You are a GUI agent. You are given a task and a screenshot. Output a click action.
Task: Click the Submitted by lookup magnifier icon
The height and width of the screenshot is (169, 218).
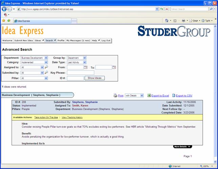point(46,72)
